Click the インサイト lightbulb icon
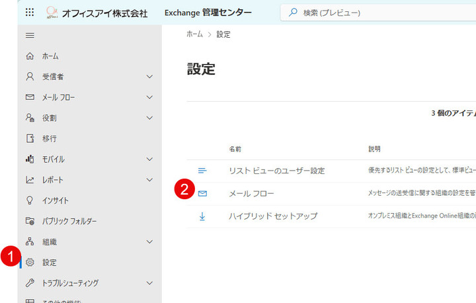476x303 pixels. click(30, 200)
